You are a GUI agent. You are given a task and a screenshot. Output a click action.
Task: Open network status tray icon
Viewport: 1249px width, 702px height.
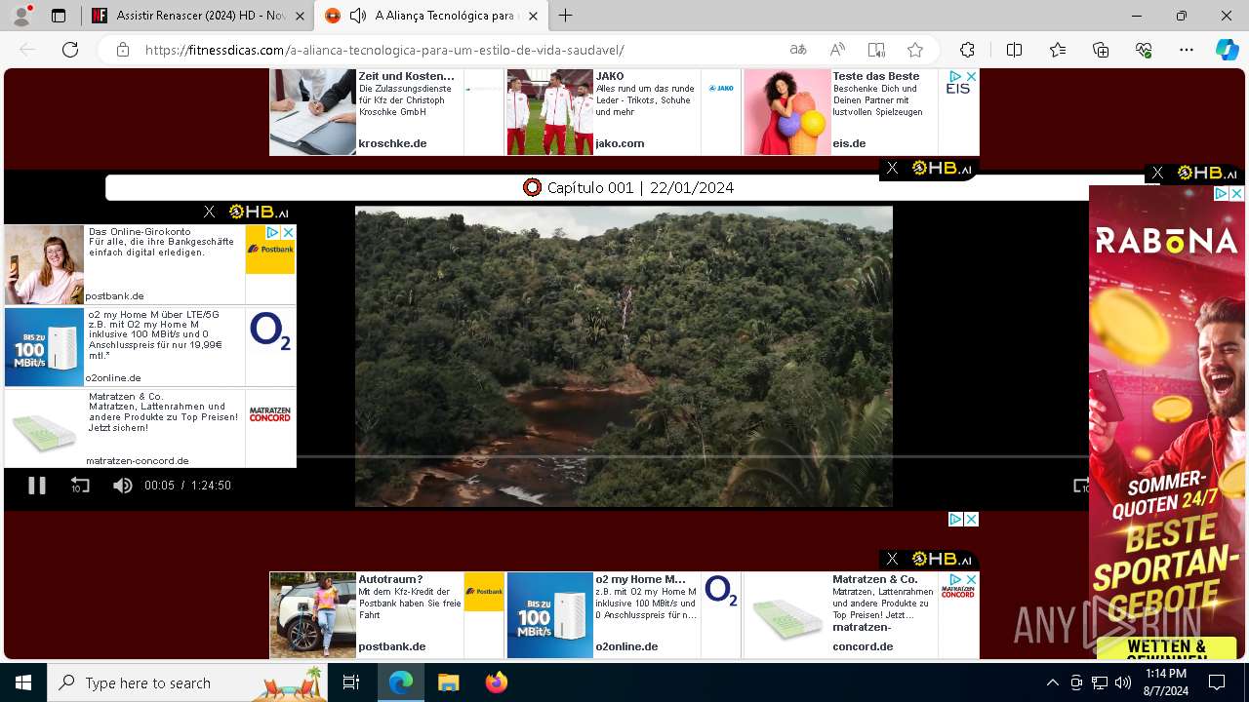pyautogui.click(x=1099, y=682)
